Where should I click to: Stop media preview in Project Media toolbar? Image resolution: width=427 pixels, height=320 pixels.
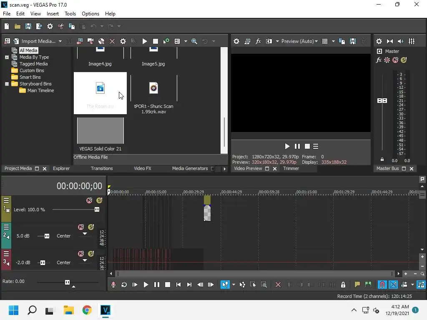(x=156, y=41)
